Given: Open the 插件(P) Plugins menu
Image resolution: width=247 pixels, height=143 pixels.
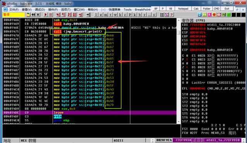Looking at the screenshot, I should point(53,10).
